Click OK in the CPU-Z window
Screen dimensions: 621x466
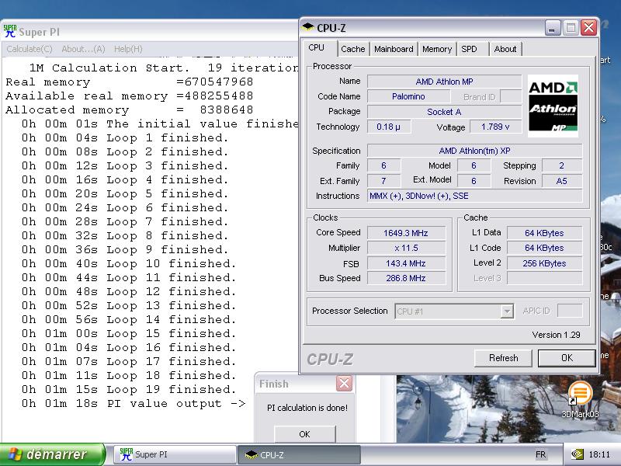click(567, 358)
